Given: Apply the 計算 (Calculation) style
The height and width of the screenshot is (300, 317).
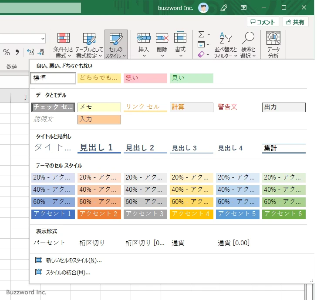Looking at the screenshot, I should click(x=192, y=107).
